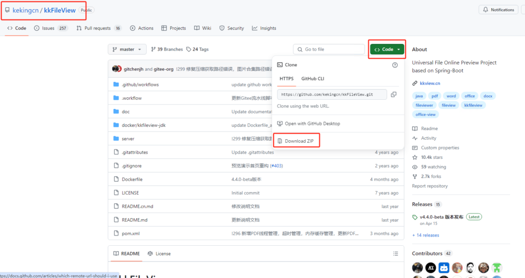
Task: Click the first contributor avatar
Action: (x=417, y=267)
